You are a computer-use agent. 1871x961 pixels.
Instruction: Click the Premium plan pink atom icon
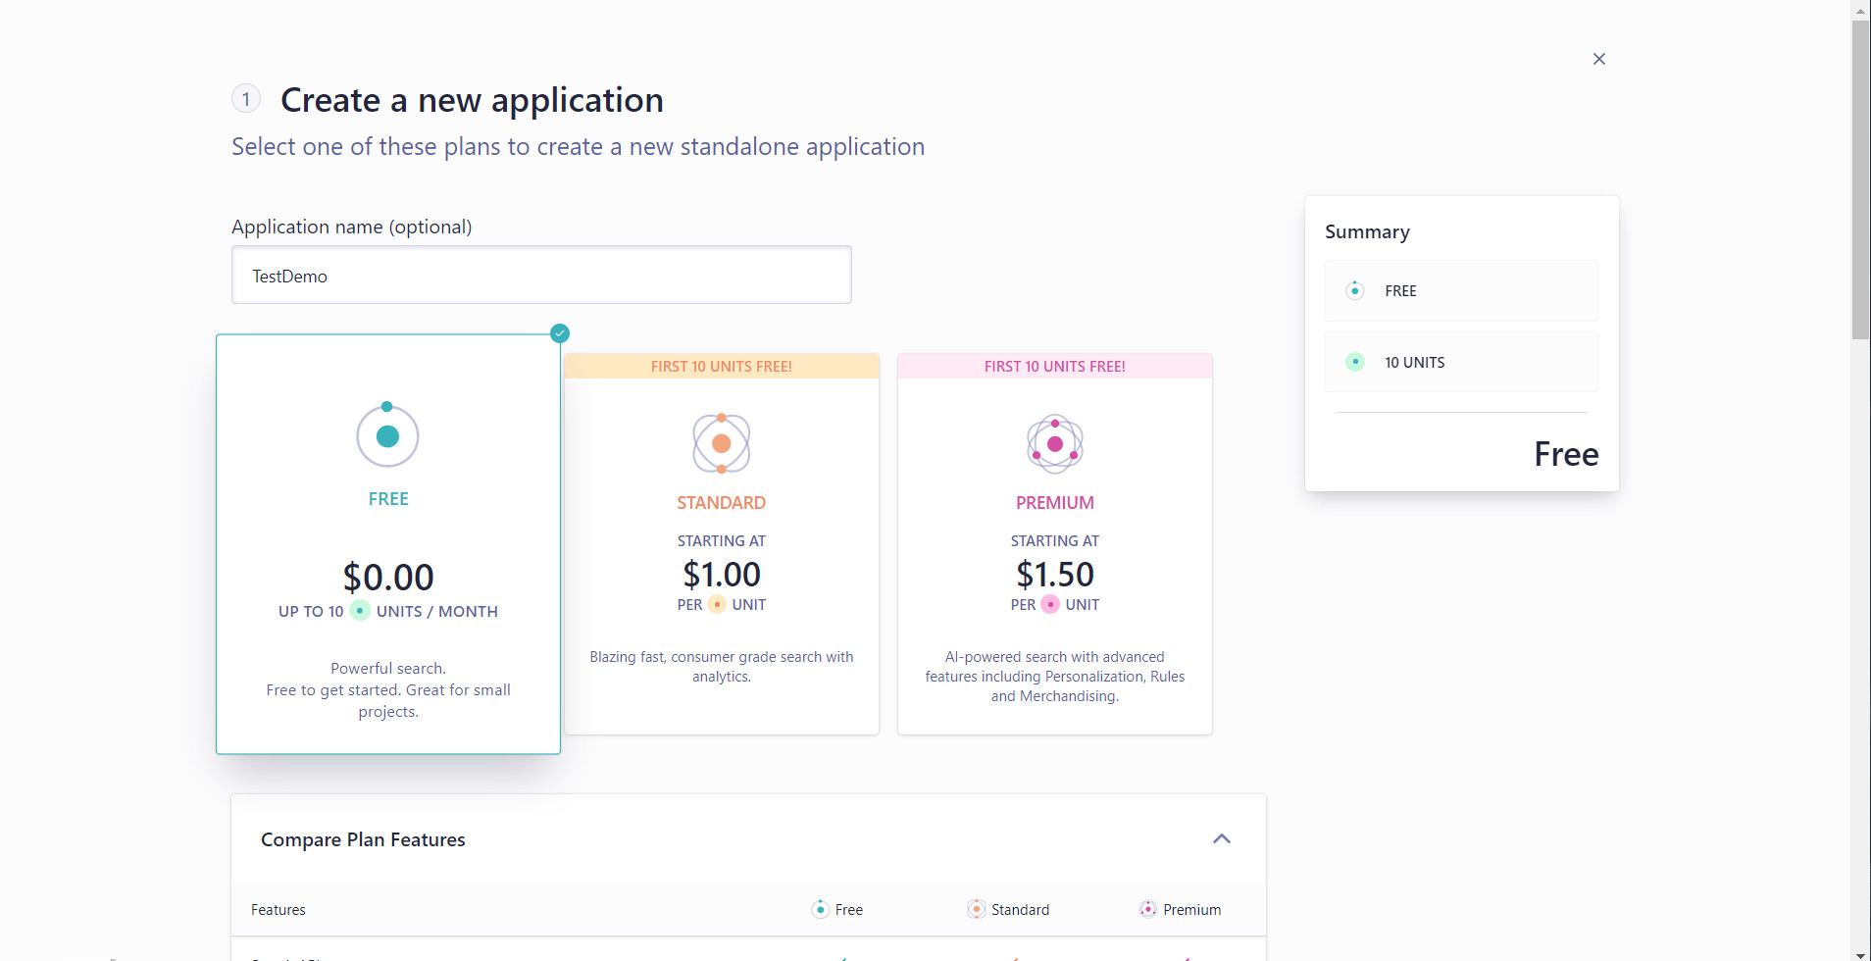click(1054, 443)
